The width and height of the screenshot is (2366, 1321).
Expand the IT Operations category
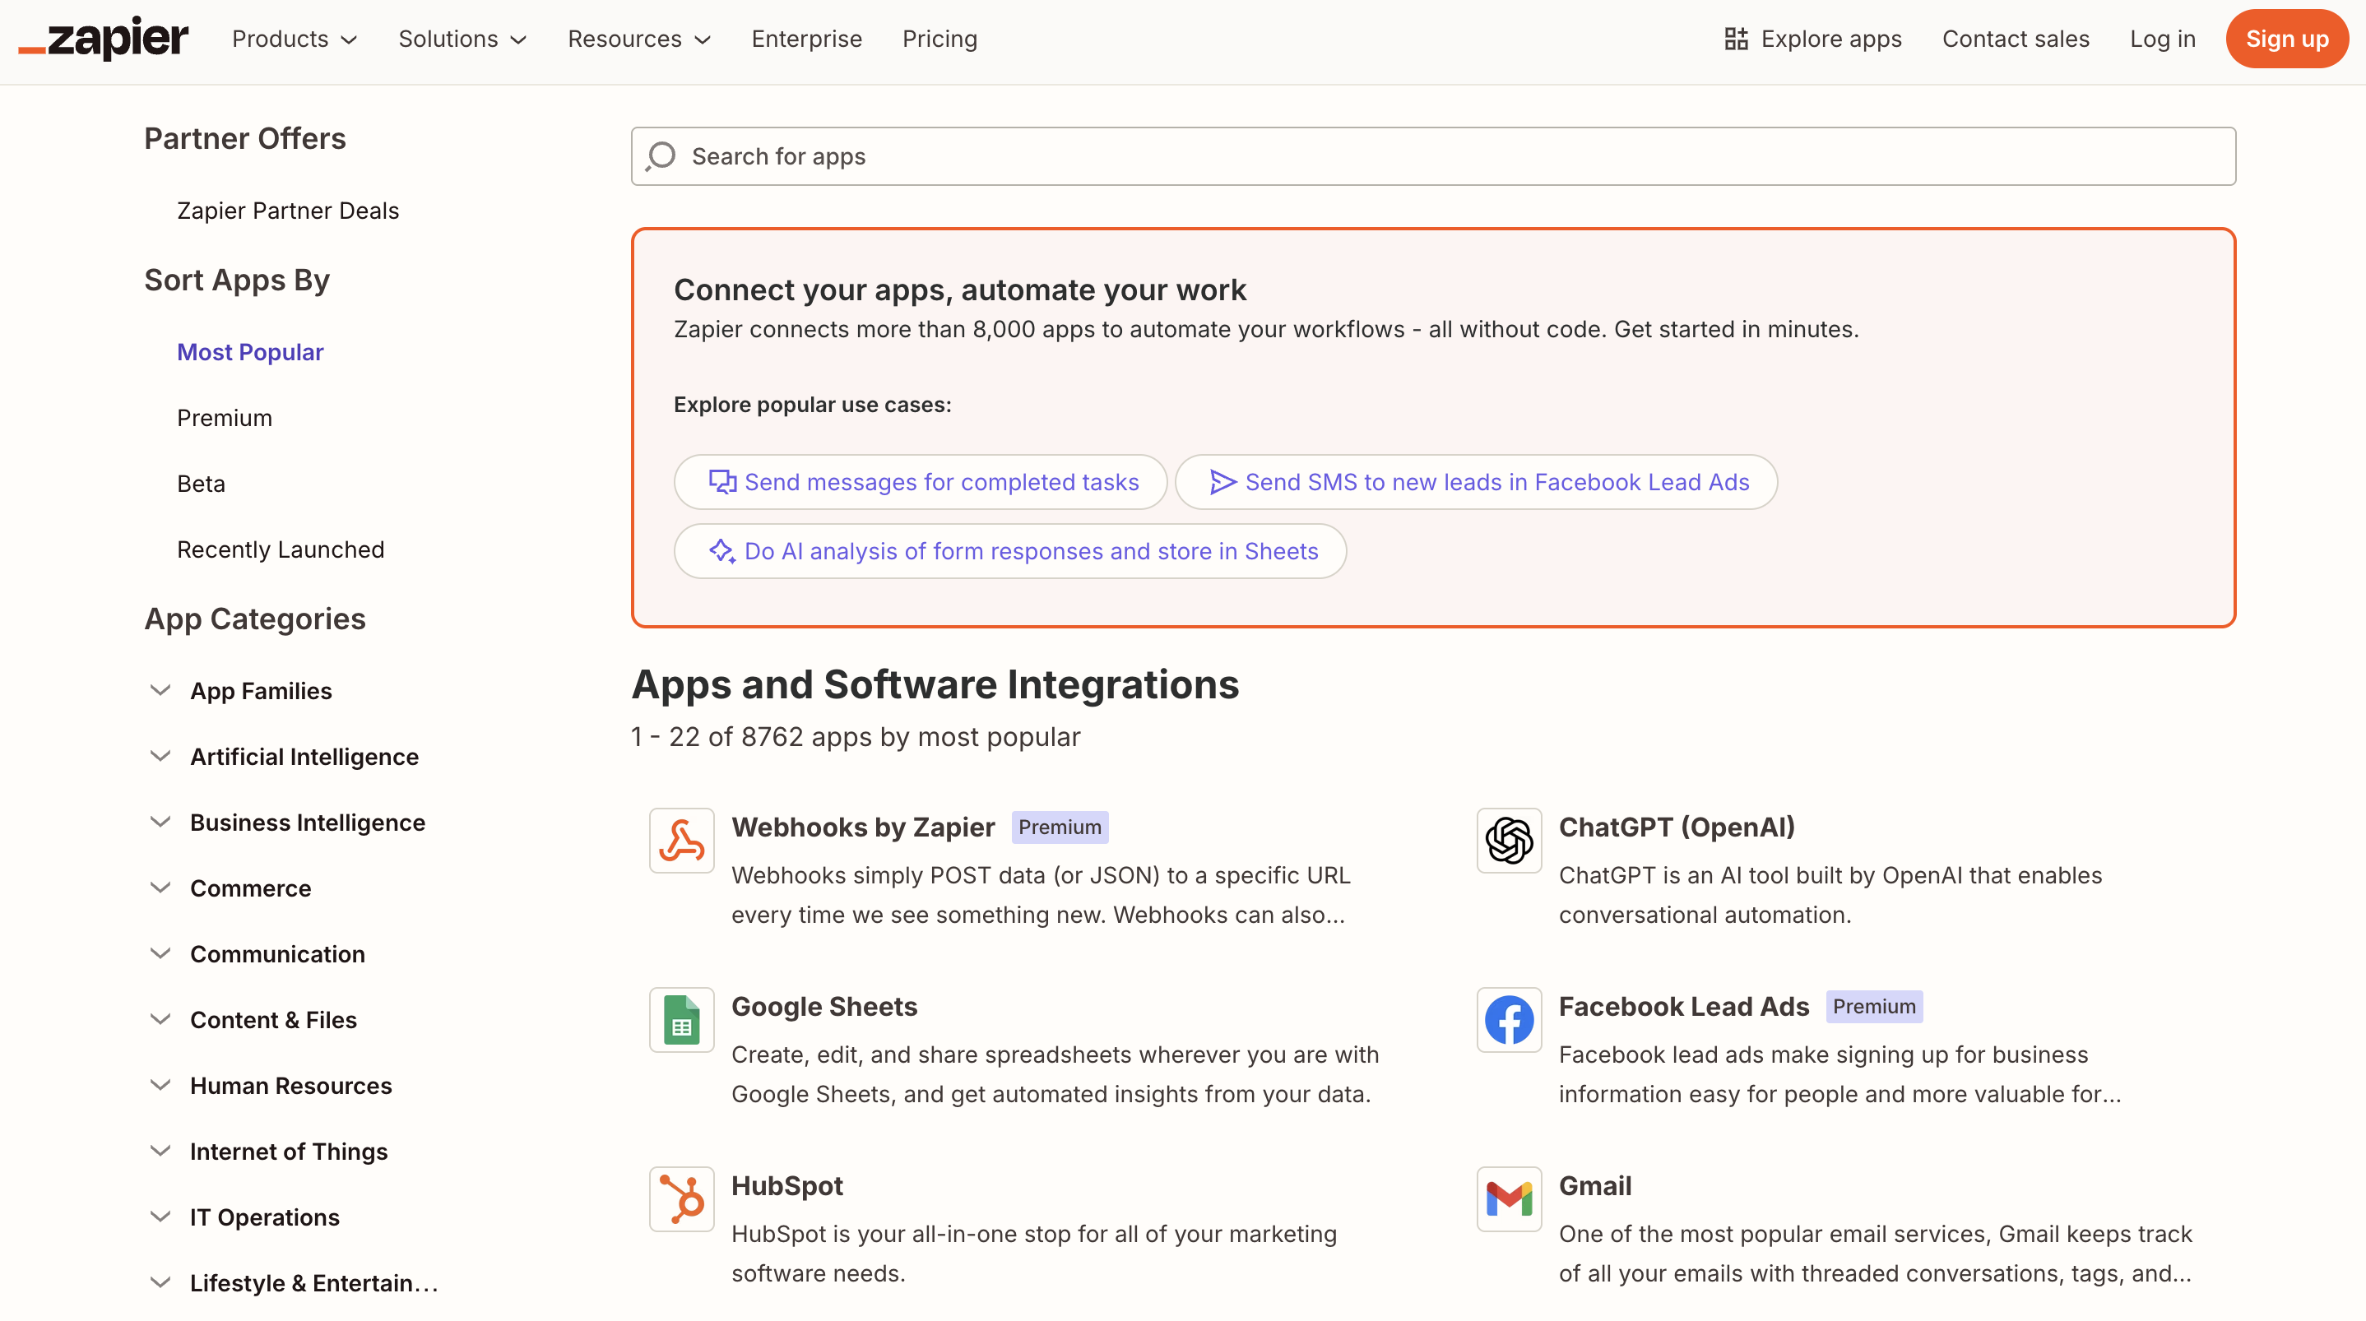[160, 1217]
